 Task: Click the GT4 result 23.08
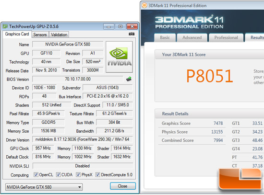(x=257, y=149)
